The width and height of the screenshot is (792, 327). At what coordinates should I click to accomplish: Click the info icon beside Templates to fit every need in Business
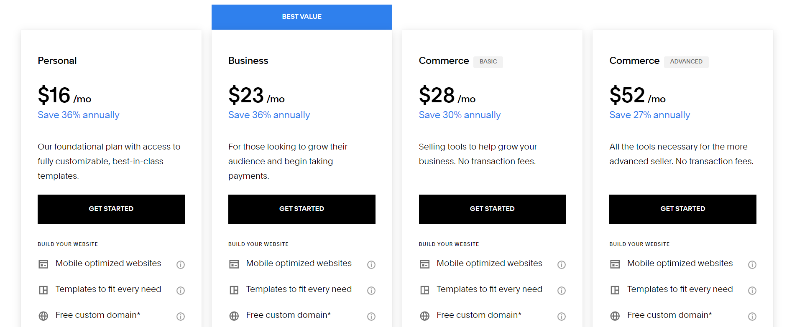coord(371,290)
